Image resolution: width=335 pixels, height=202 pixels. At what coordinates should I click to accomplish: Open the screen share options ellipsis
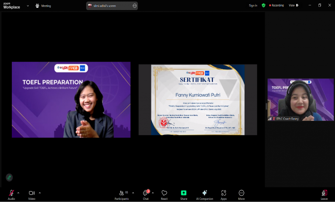134,6
